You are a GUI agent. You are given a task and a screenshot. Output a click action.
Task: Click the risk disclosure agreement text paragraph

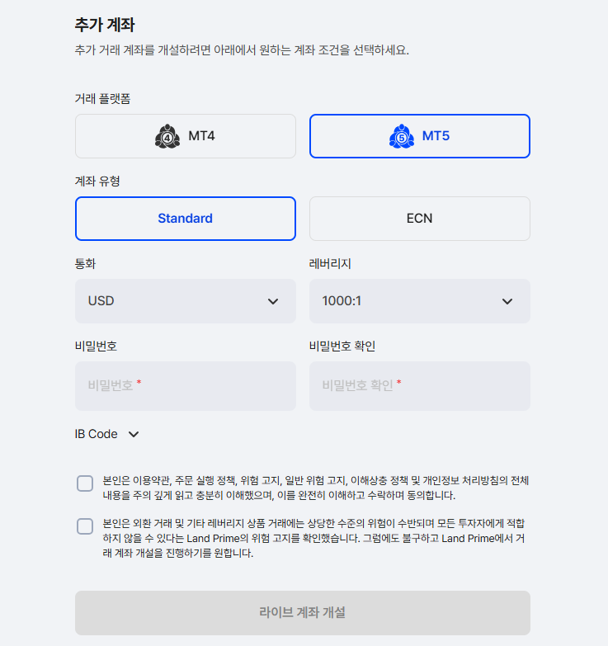[x=313, y=538]
